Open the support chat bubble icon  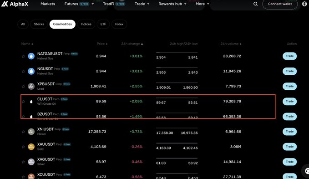pyautogui.click(x=306, y=171)
